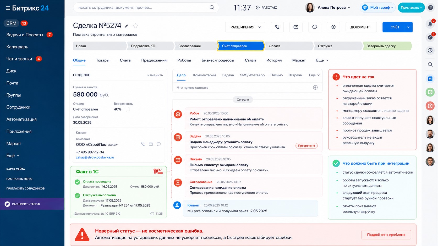
Task: Refresh 1С data with the reload icon
Action: (x=152, y=214)
